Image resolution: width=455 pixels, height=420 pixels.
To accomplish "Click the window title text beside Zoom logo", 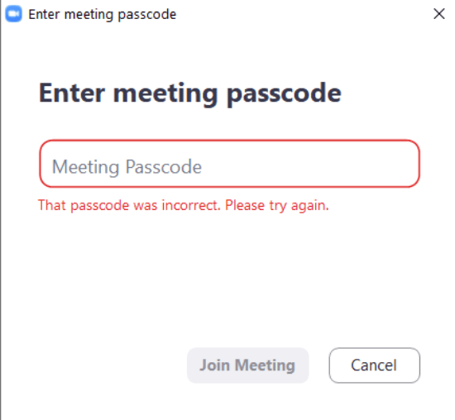I will (102, 15).
